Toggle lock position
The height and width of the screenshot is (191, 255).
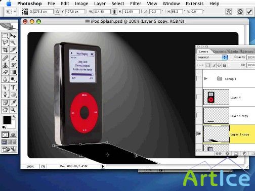(x=219, y=65)
